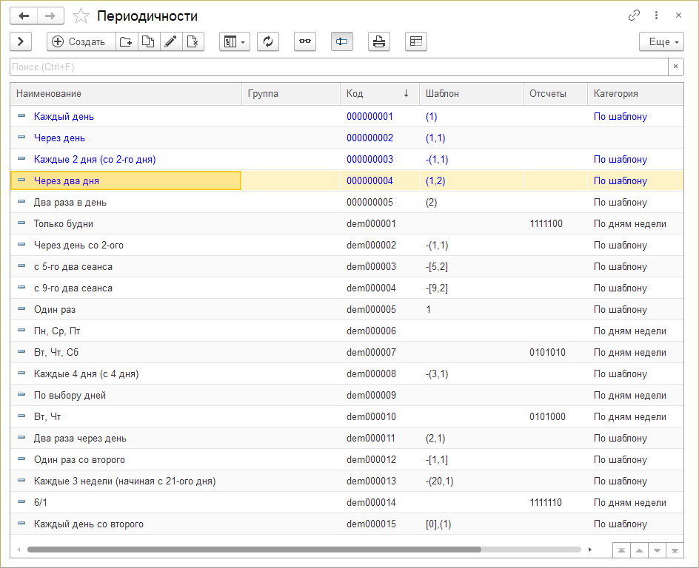Click the table layout icon in toolbar
Screen dimensions: 699x568
click(x=415, y=41)
